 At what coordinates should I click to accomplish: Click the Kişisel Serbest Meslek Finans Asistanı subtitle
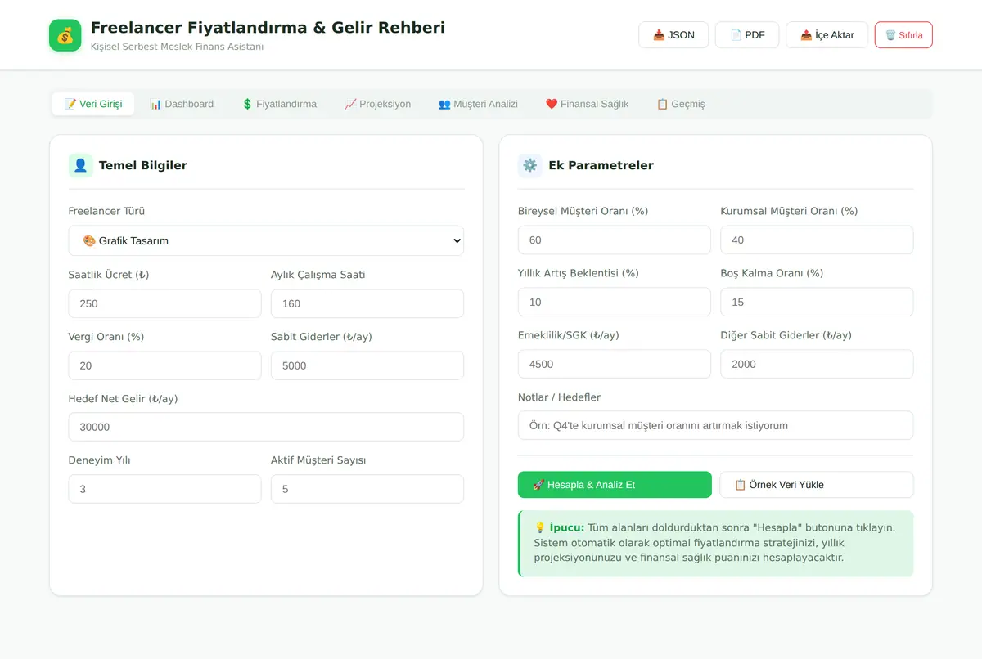pyautogui.click(x=177, y=47)
